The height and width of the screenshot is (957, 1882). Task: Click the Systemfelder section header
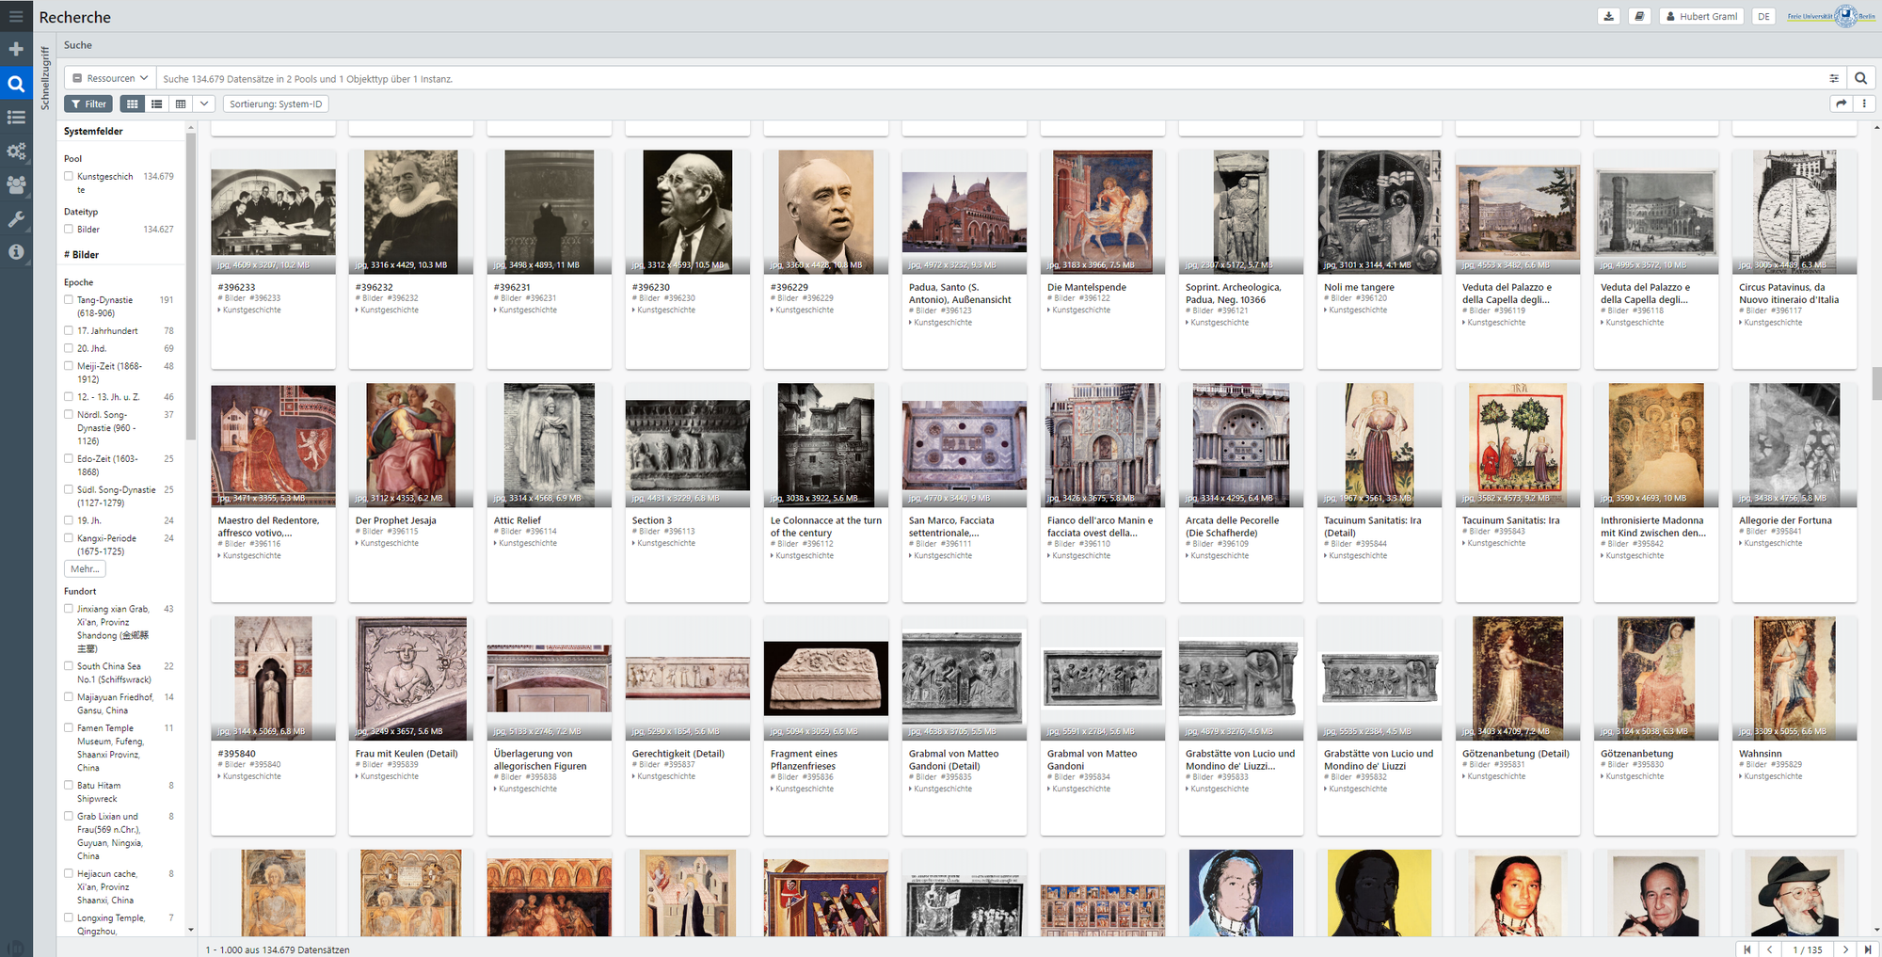click(93, 131)
